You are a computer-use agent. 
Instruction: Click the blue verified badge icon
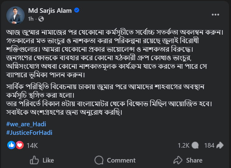coord(77,11)
